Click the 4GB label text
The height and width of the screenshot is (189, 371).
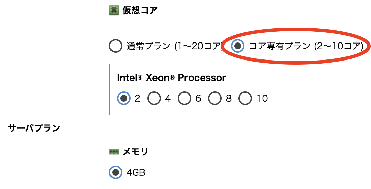(136, 173)
